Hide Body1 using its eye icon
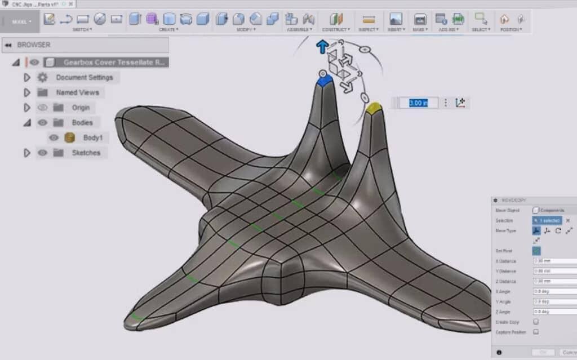Viewport: 577px width, 360px height. click(x=54, y=137)
